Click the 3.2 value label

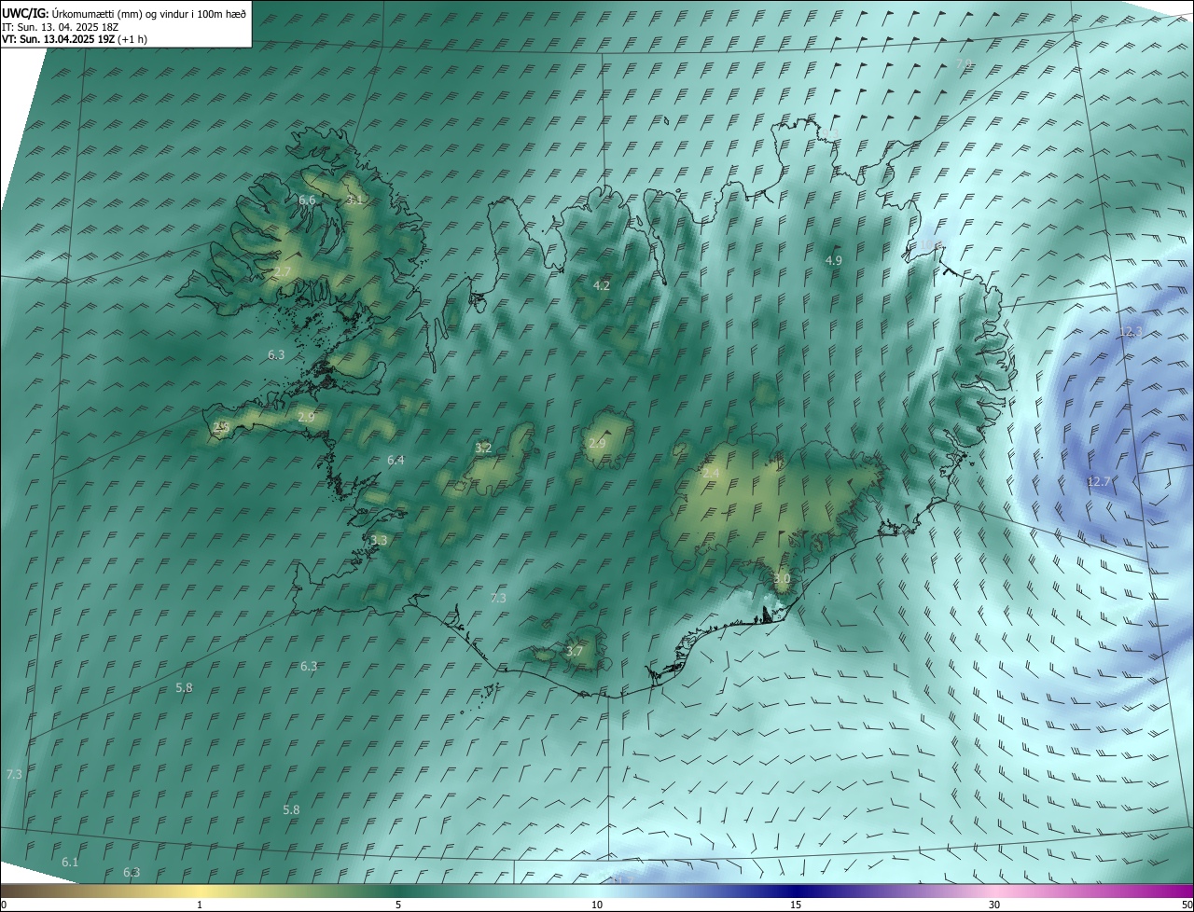click(x=483, y=448)
